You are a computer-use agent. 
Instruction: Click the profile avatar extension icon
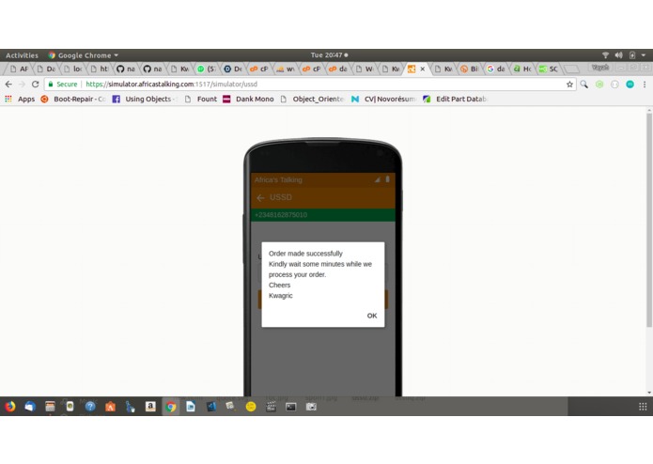coord(630,85)
